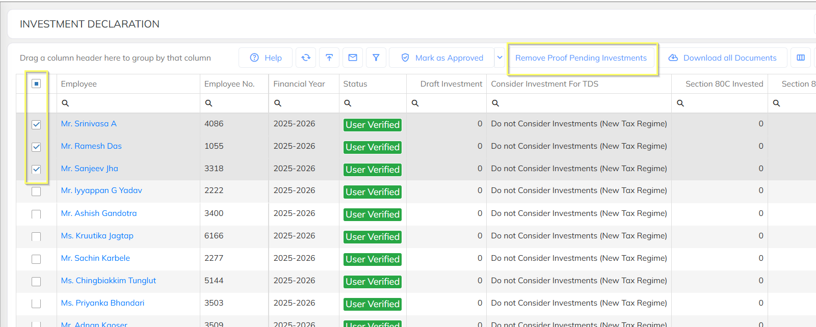Click the Help button
Image resolution: width=816 pixels, height=327 pixels.
pyautogui.click(x=266, y=58)
